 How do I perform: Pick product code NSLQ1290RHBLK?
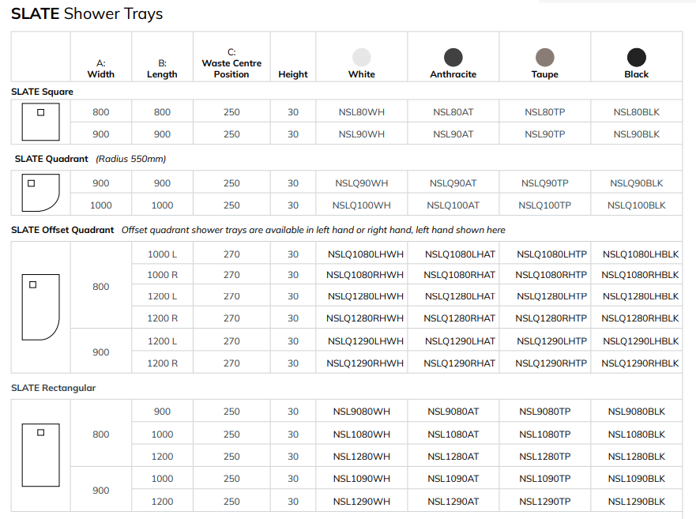click(x=640, y=363)
